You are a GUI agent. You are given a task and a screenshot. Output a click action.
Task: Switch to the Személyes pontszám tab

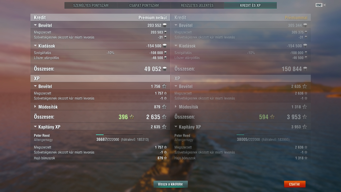pyautogui.click(x=91, y=5)
